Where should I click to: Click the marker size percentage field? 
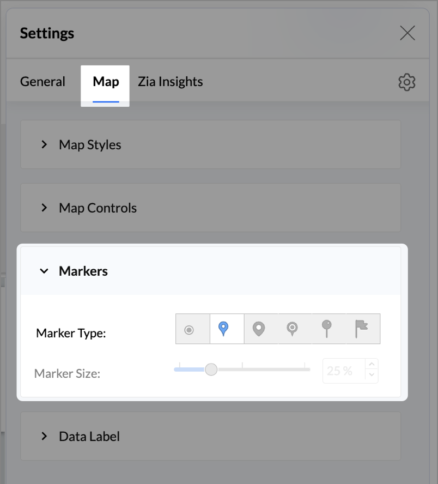pos(343,371)
